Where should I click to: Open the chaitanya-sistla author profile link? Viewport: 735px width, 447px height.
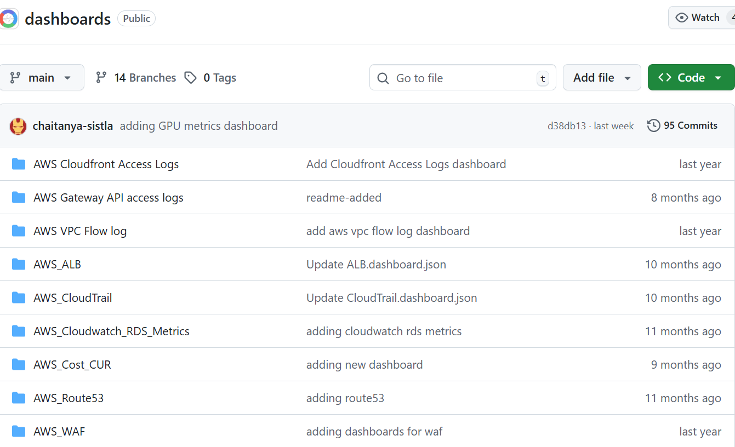tap(73, 126)
